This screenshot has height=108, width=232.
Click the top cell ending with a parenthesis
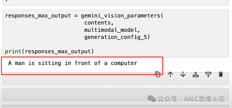tap(116, 3)
